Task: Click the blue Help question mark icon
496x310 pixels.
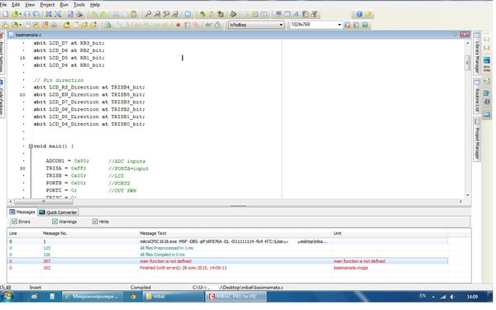Action: (x=359, y=14)
